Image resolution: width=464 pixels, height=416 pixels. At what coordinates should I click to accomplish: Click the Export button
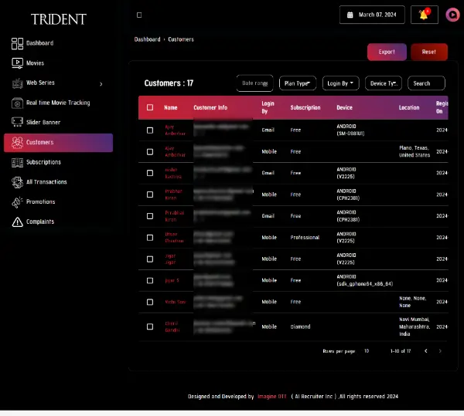coord(387,52)
